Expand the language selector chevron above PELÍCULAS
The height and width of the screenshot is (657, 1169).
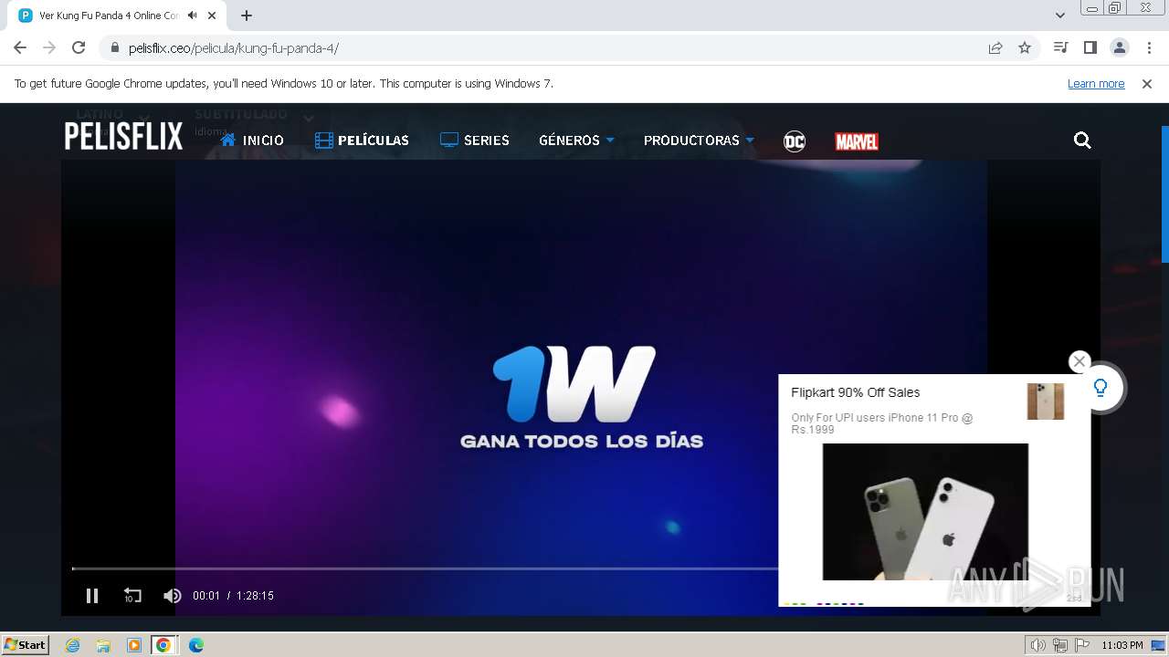point(309,118)
